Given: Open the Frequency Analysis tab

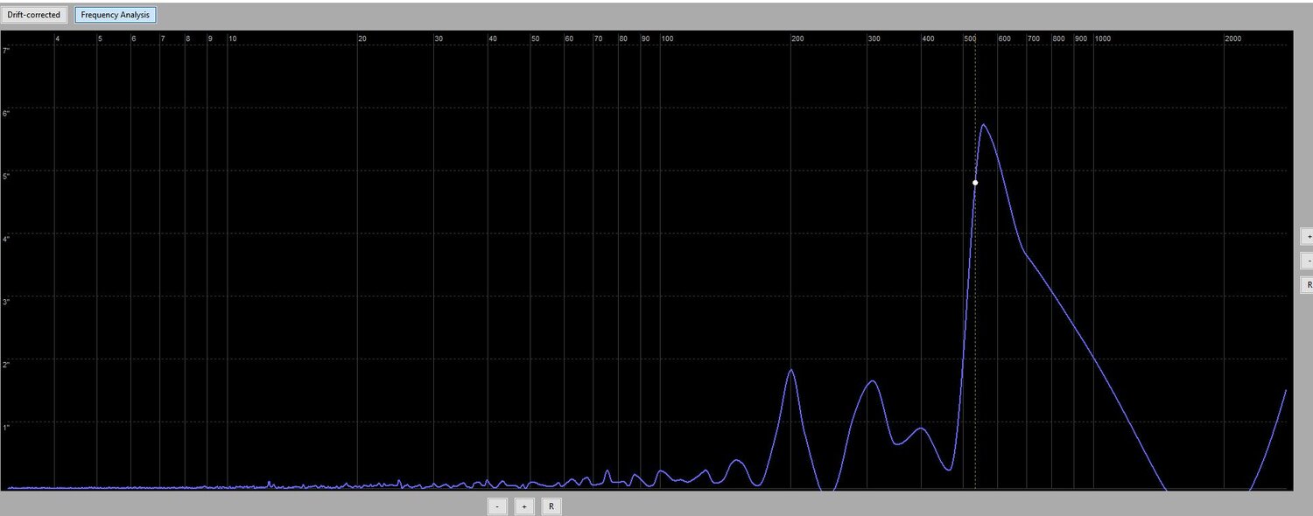Looking at the screenshot, I should coord(115,14).
